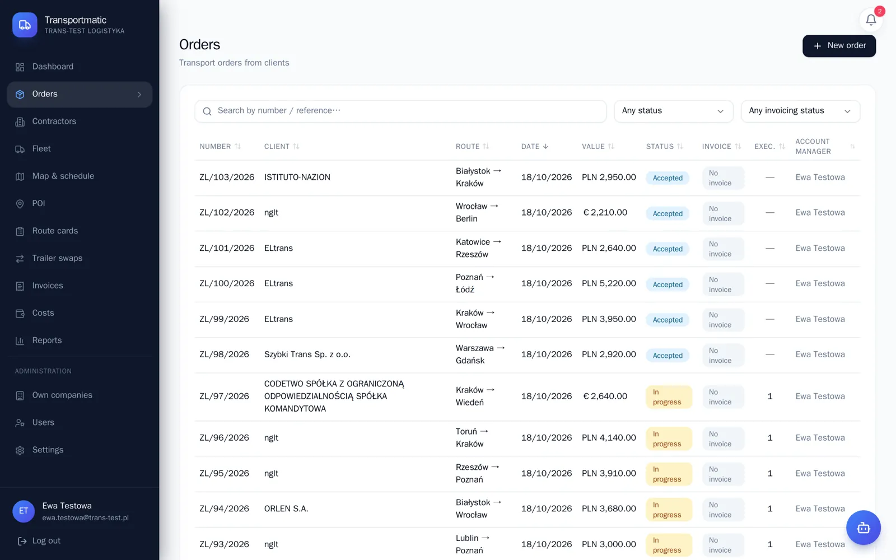This screenshot has width=896, height=560.
Task: Sort by the VALUE column
Action: (598, 147)
